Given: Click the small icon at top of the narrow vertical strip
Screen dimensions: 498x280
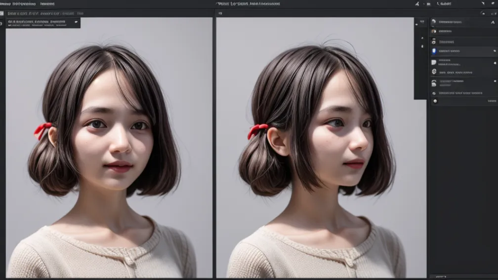Looking at the screenshot, I should (x=421, y=22).
